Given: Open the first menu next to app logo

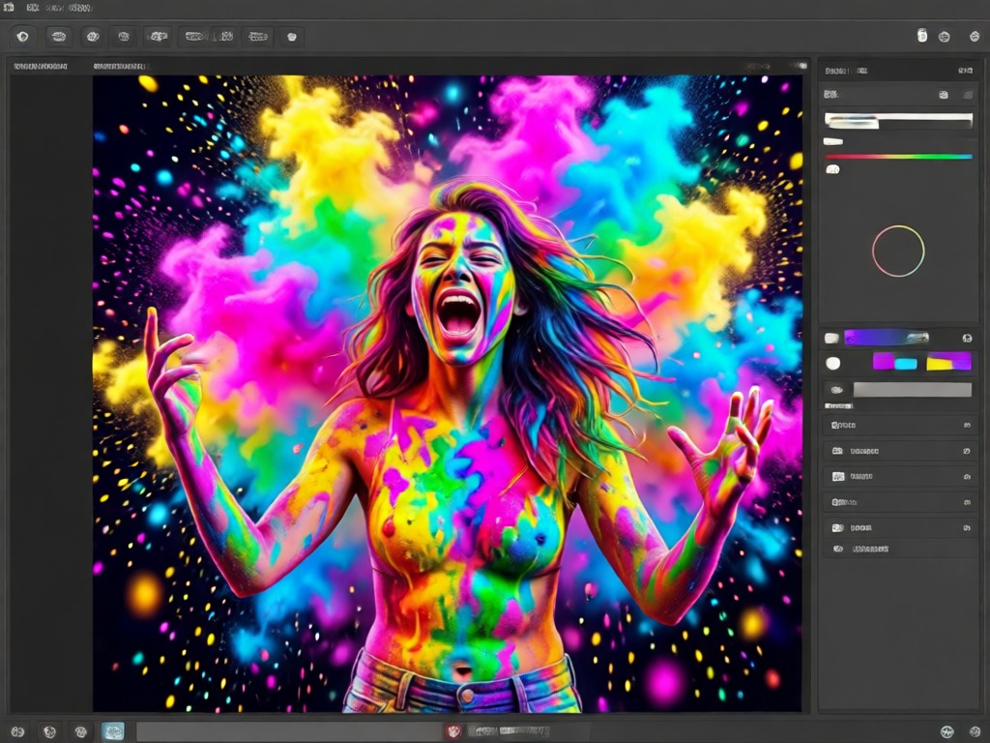Looking at the screenshot, I should (32, 8).
